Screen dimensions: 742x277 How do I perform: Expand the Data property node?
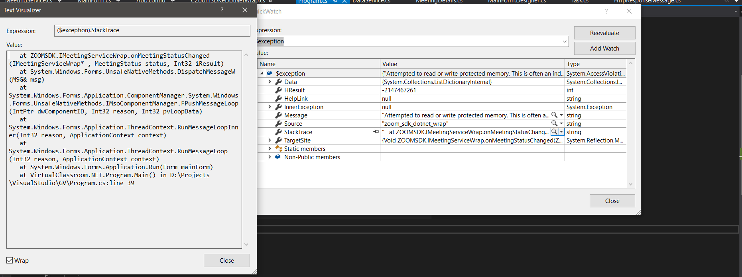point(270,82)
